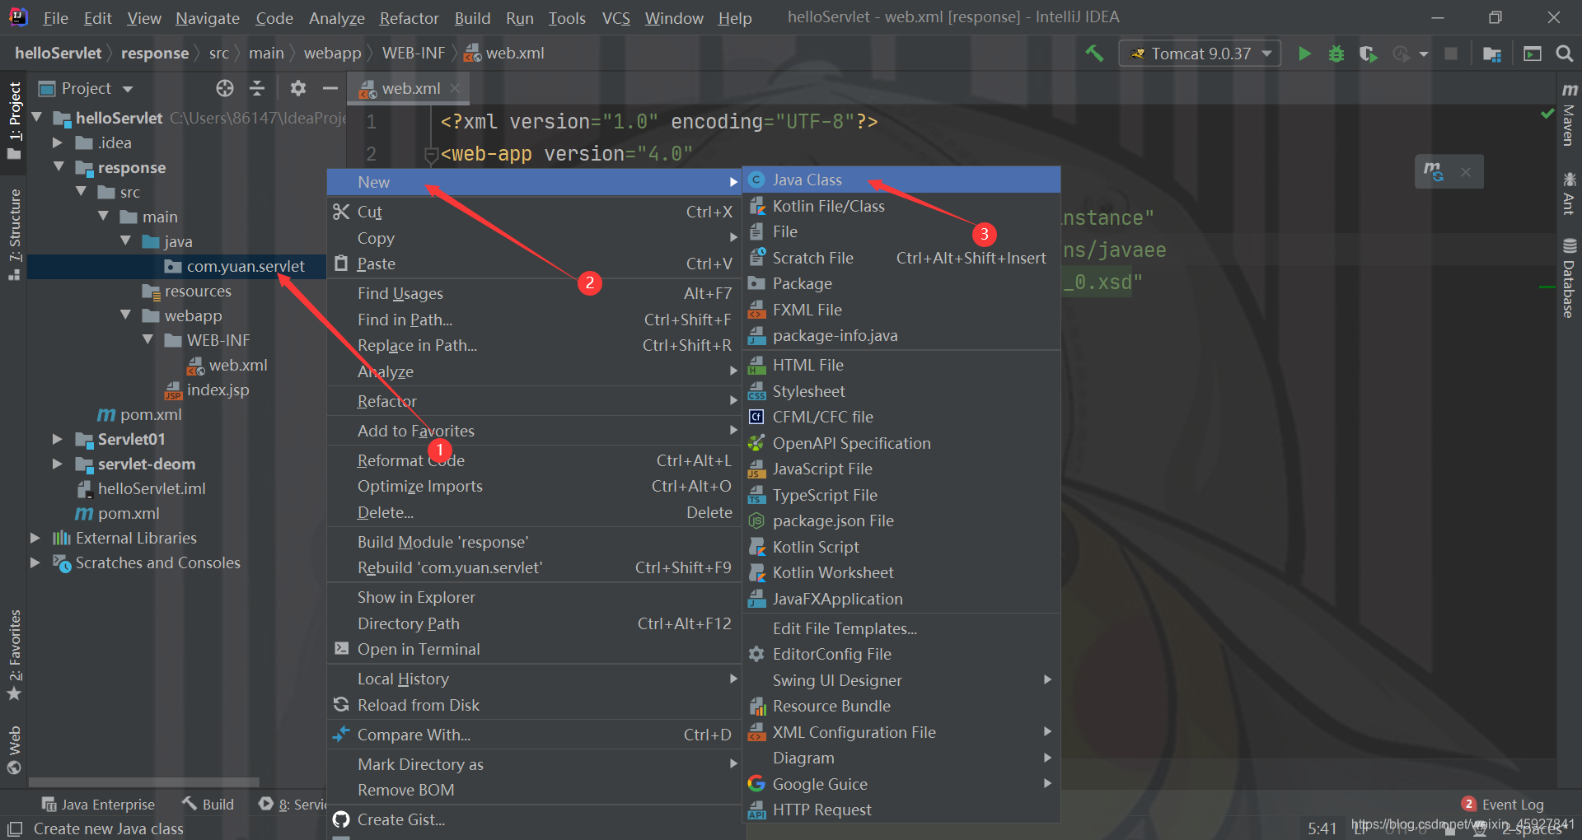Open the Event Log

(x=1503, y=805)
